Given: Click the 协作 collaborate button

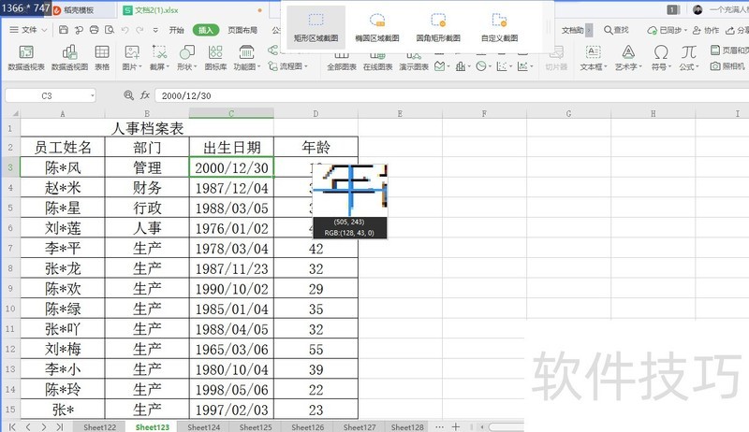Looking at the screenshot, I should point(706,30).
